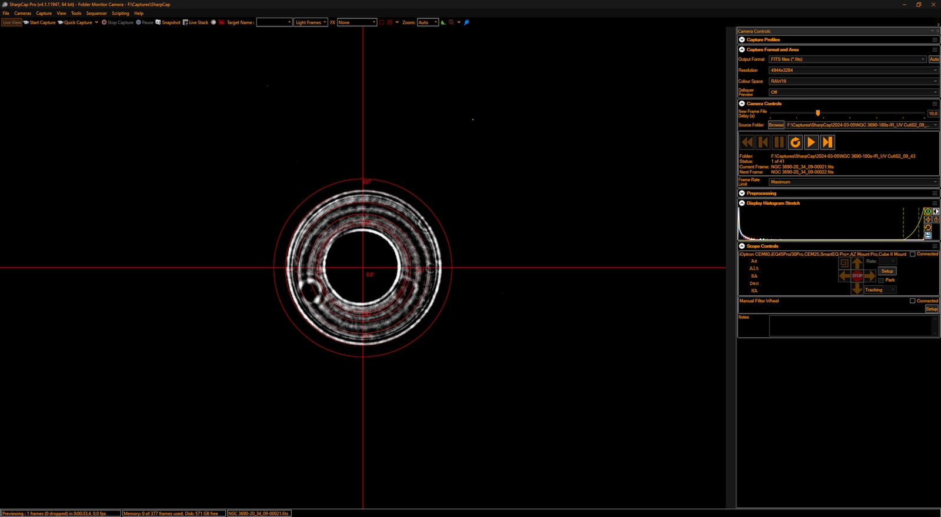Screen dimensions: 941x517
Task: Click the grey circle icon after Live Stack
Action: (x=213, y=22)
